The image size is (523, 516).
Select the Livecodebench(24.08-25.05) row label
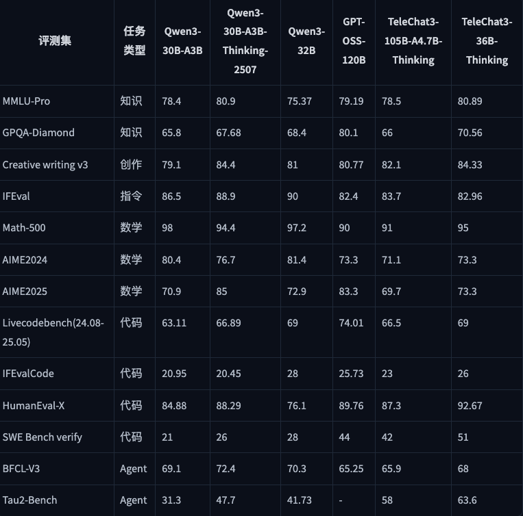tap(53, 332)
